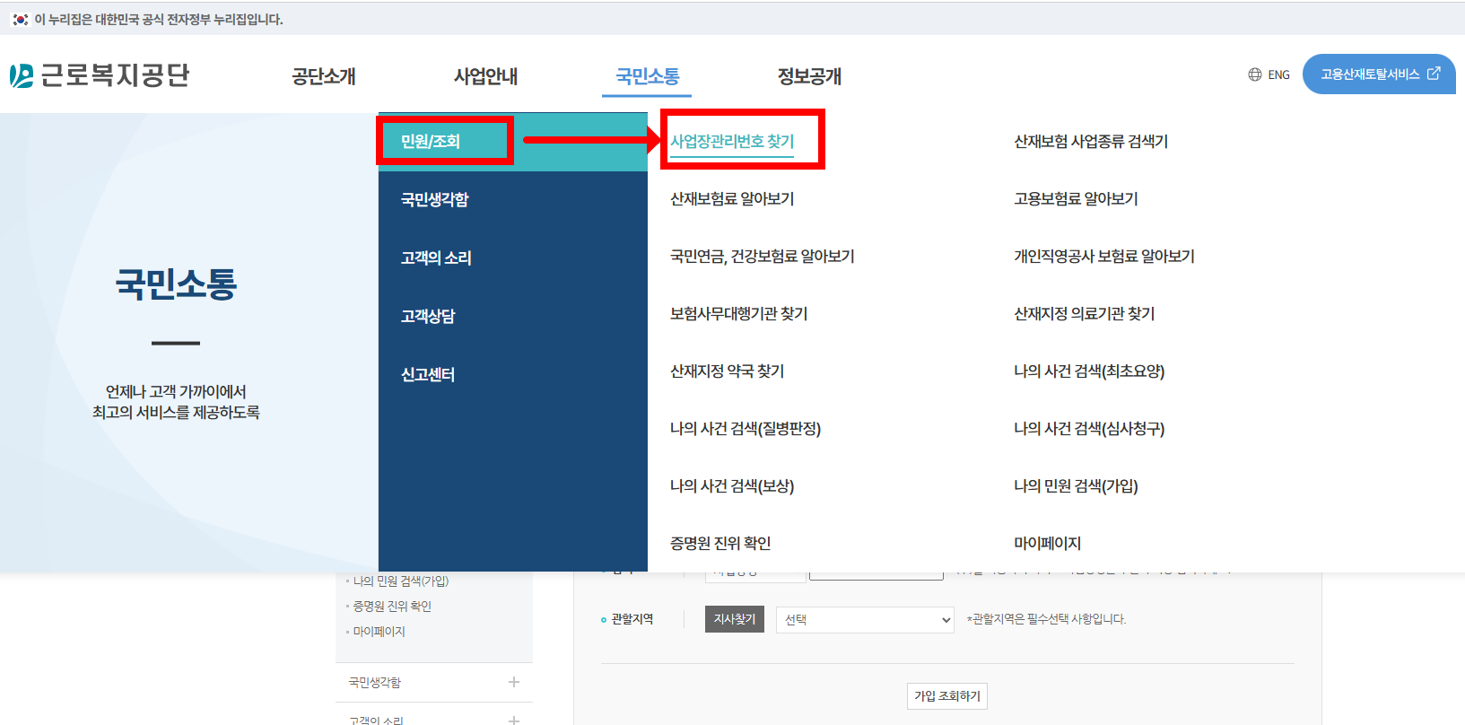This screenshot has width=1465, height=725.
Task: Open 나의 사건 검색(최초요양) link
Action: tap(1089, 371)
